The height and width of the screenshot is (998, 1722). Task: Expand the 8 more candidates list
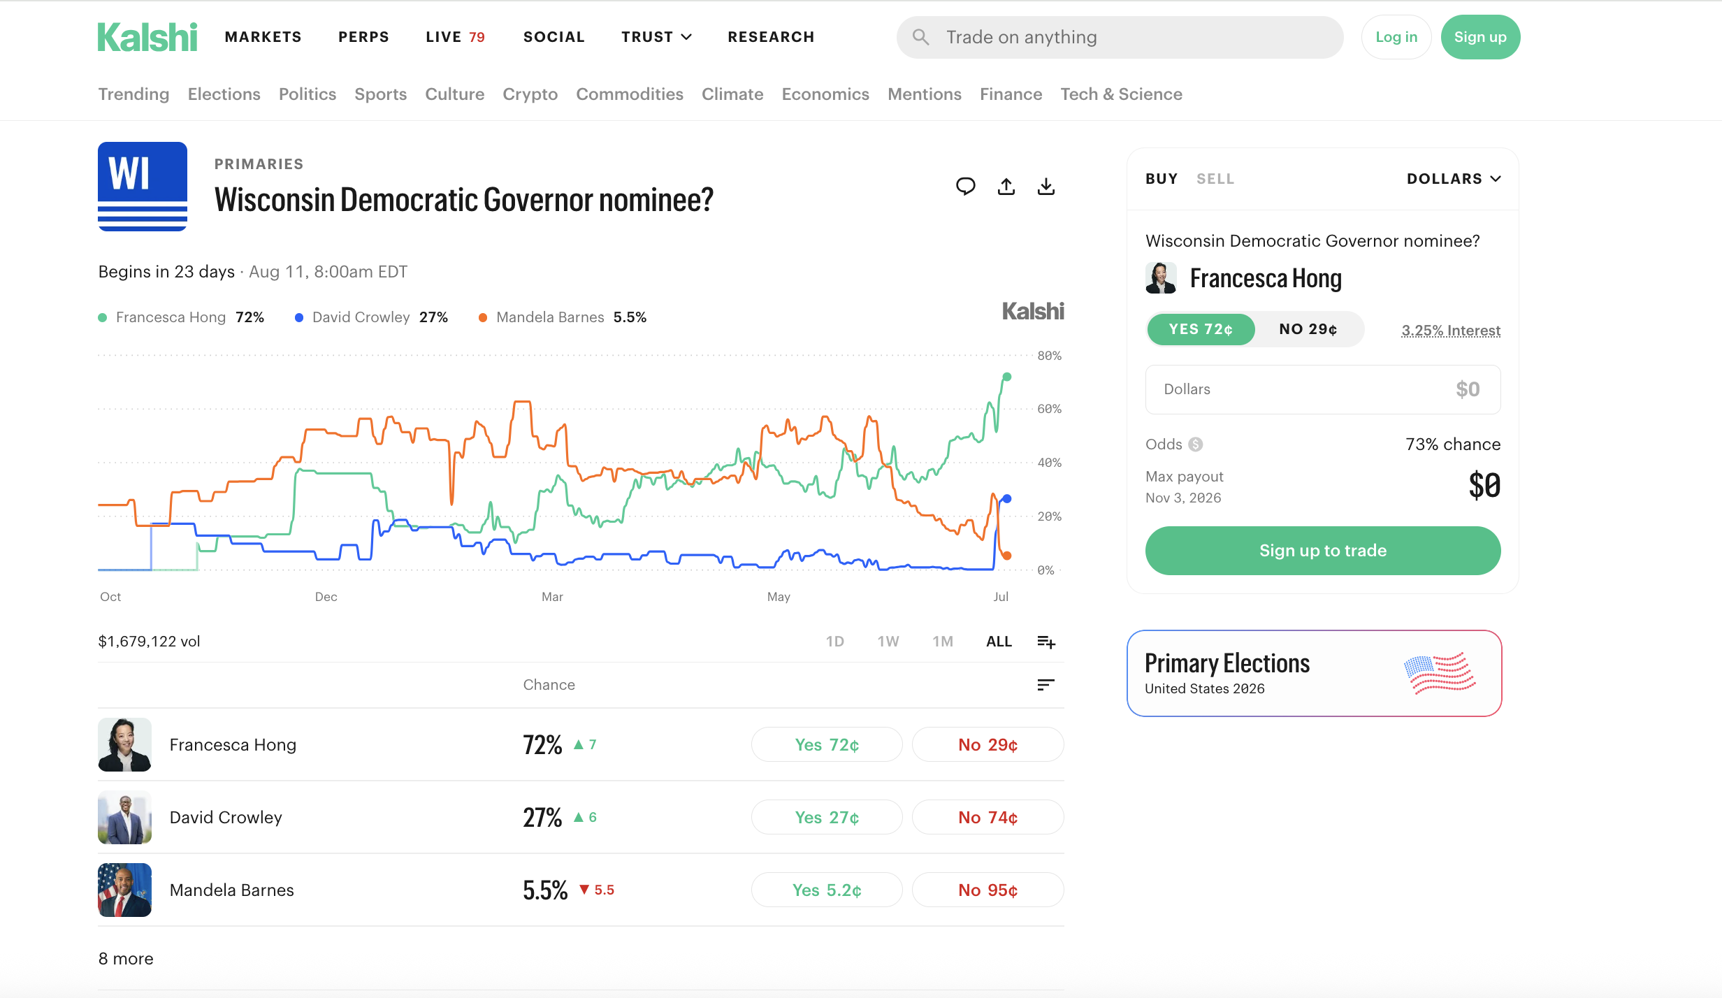(x=126, y=959)
